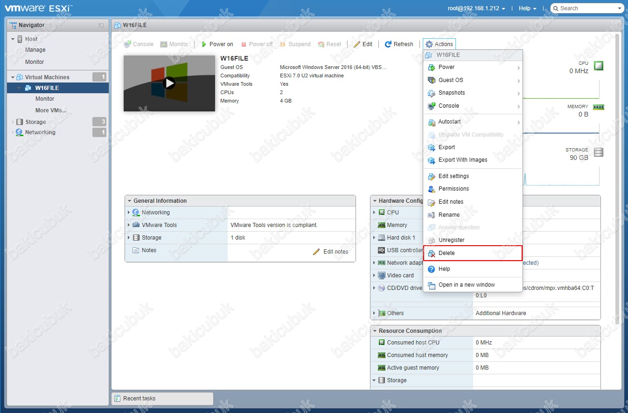Screen dimensions: 628x413
Task: Click the Refresh toolbar button
Action: tap(399, 44)
